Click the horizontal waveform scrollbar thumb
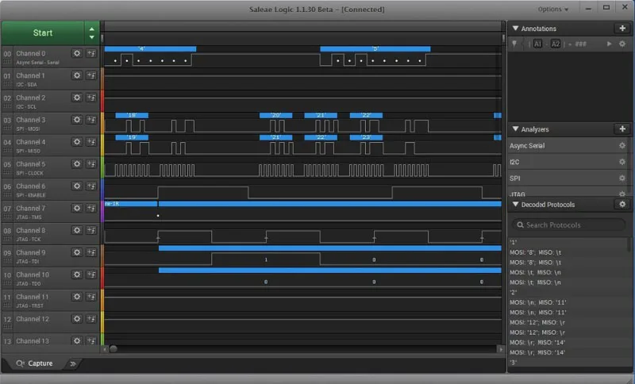Image resolution: width=635 pixels, height=384 pixels. [x=114, y=349]
